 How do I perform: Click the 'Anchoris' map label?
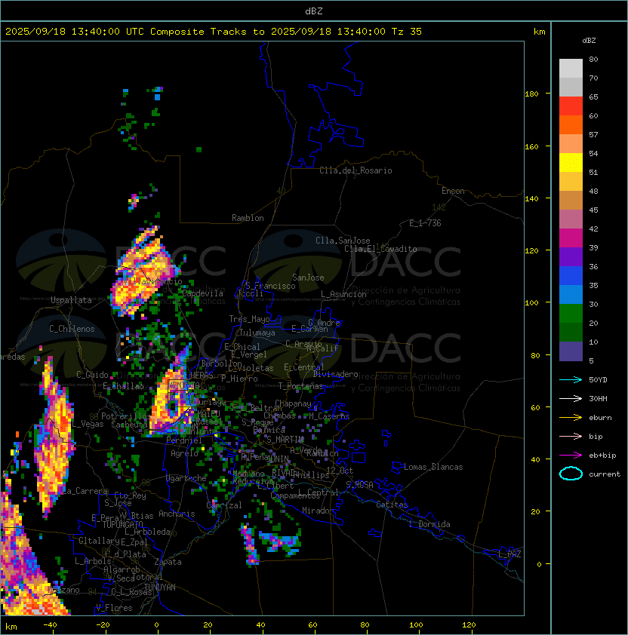click(x=177, y=514)
